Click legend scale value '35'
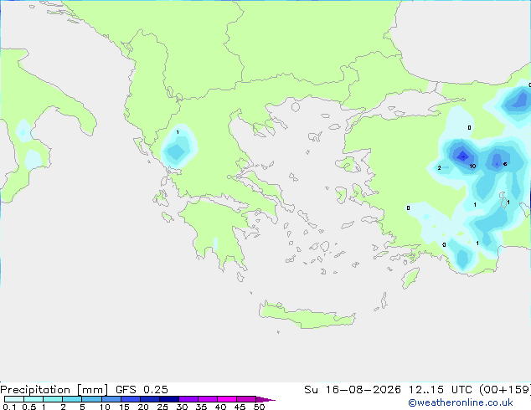Image resolution: width=531 pixels, height=410 pixels. coord(201,407)
